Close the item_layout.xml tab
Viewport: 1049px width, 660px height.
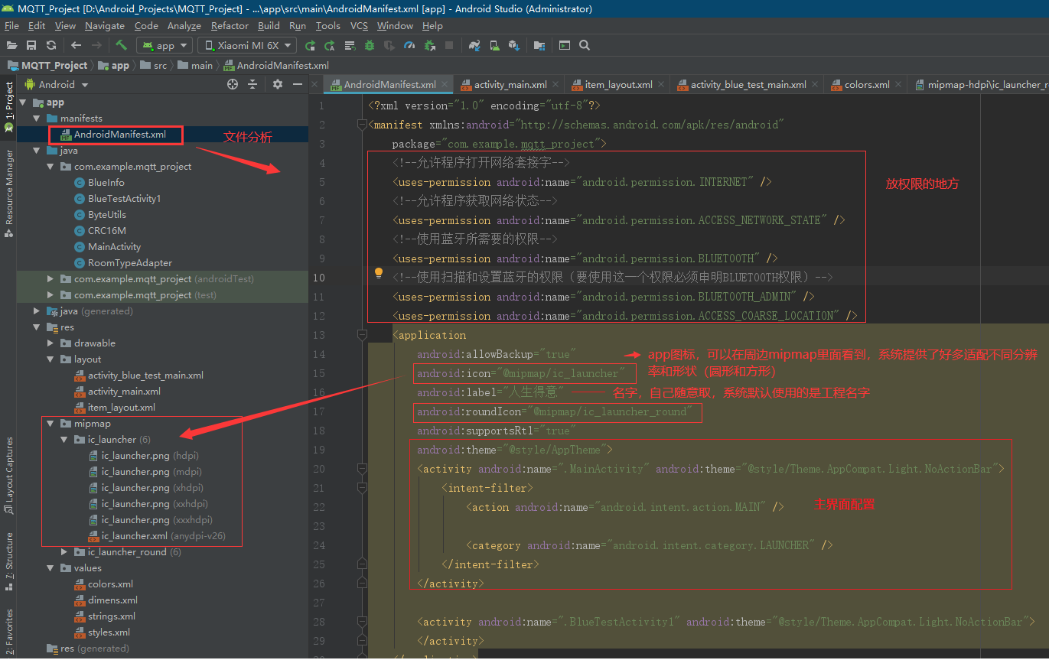(660, 85)
